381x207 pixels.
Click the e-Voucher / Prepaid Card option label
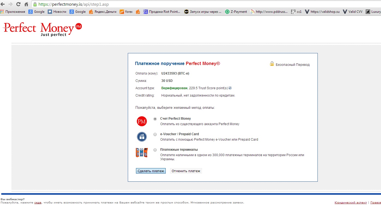[x=180, y=134]
